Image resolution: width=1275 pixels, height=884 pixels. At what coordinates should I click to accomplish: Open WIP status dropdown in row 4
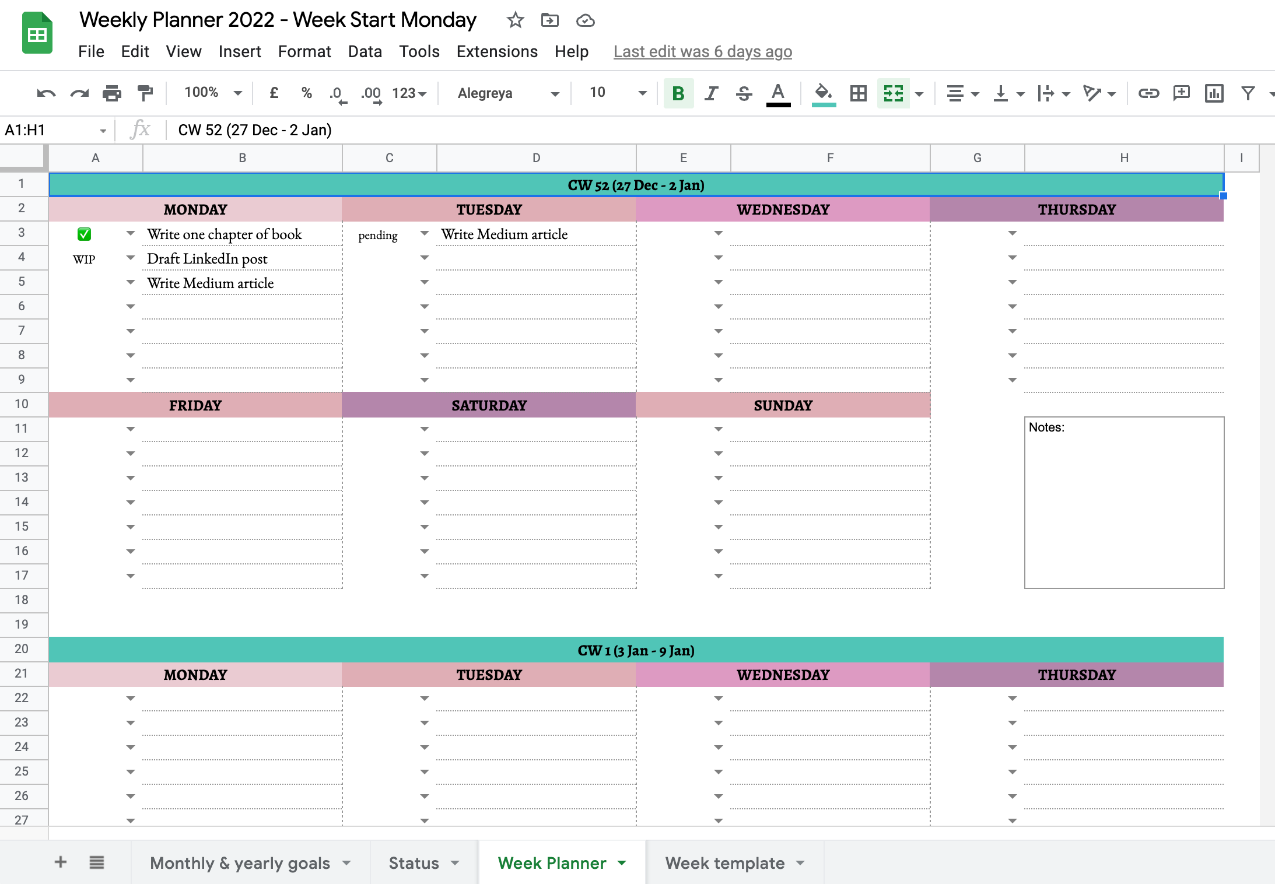pyautogui.click(x=131, y=258)
